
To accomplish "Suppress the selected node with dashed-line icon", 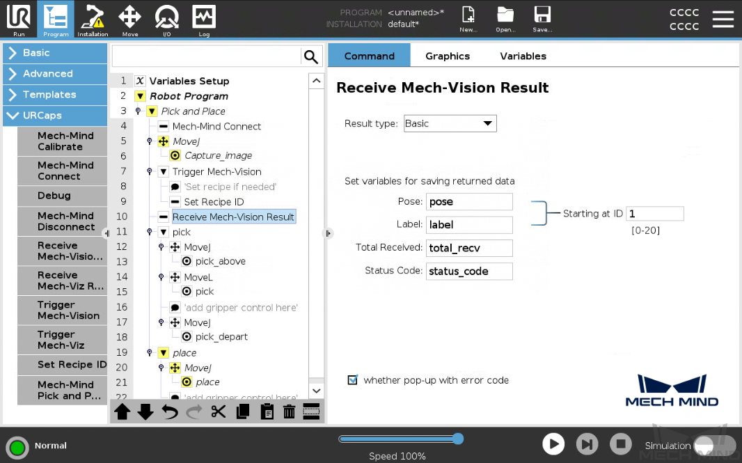I will 311,411.
